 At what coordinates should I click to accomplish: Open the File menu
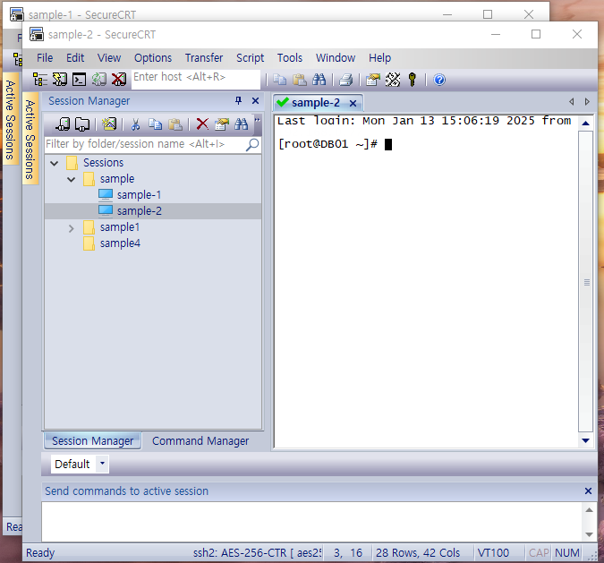click(x=45, y=58)
